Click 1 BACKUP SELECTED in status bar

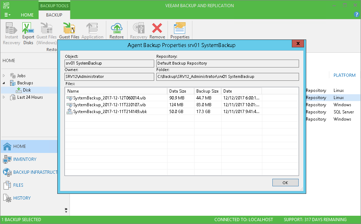pyautogui.click(x=21, y=220)
